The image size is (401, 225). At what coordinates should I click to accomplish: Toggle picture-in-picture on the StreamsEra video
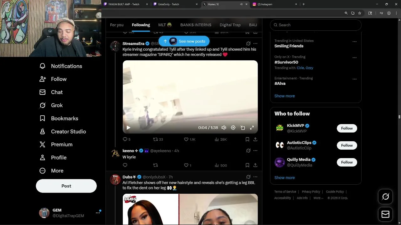pos(242,127)
